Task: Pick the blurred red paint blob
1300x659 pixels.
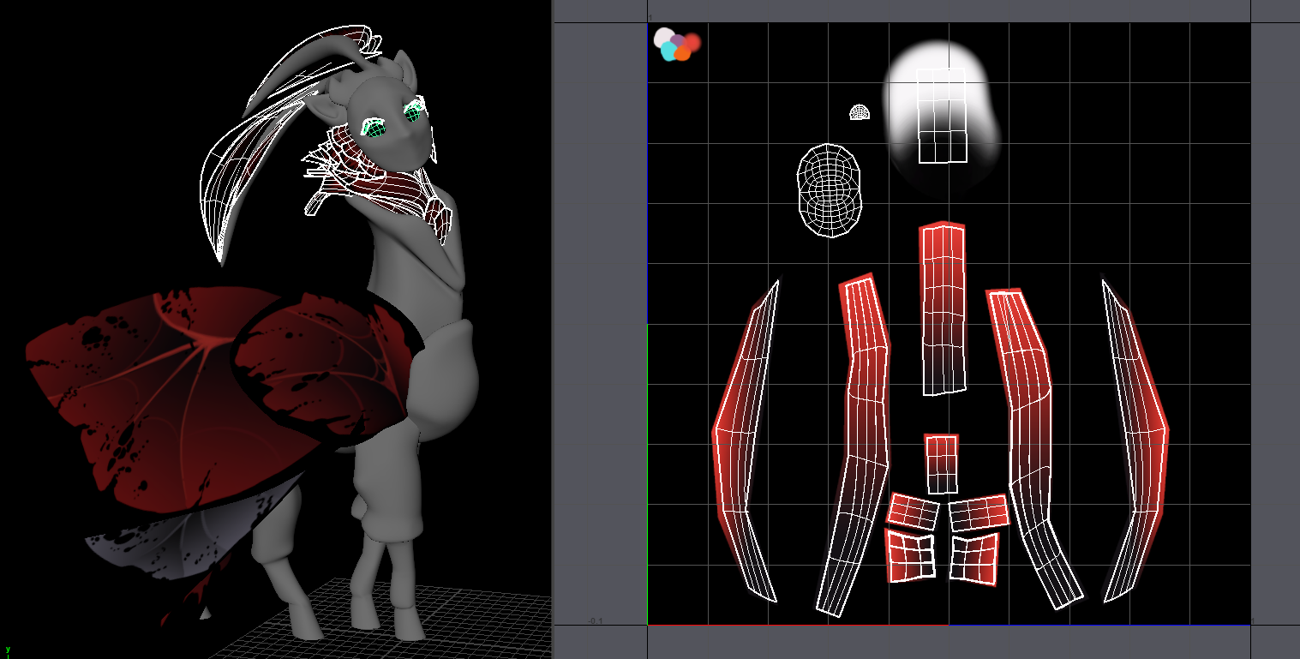Action: (692, 41)
